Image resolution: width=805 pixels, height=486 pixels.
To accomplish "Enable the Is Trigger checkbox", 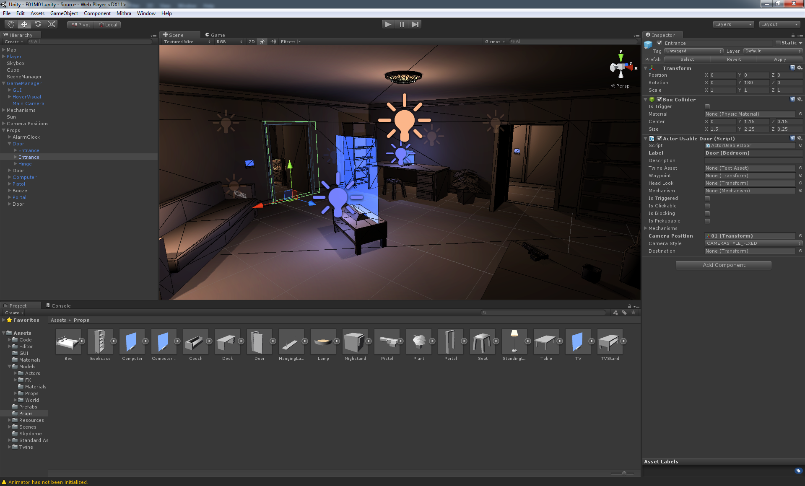I will [x=707, y=106].
